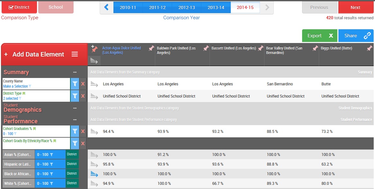The width and height of the screenshot is (375, 189).
Task: Go to Next results page
Action: coord(355,7)
